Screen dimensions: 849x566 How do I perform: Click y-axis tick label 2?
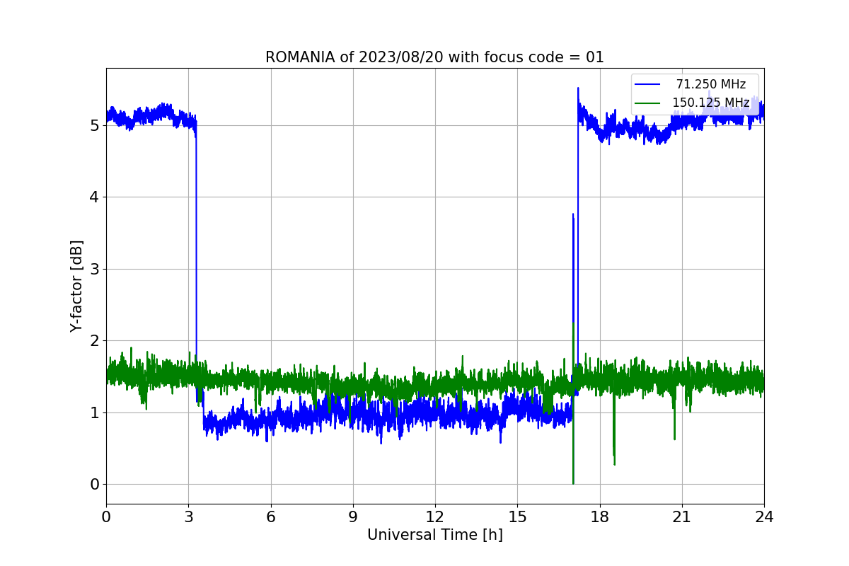tap(95, 341)
